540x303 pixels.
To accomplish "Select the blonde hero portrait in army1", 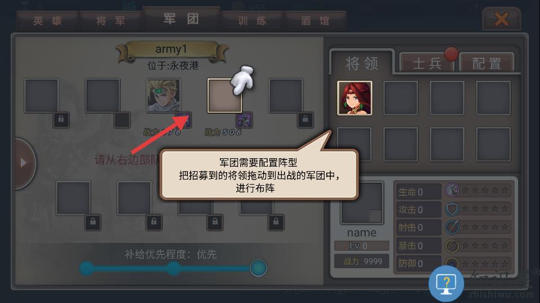I will tap(163, 95).
